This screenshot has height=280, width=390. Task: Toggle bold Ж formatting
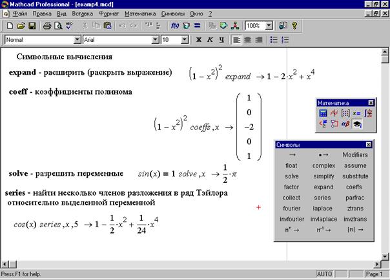click(198, 40)
